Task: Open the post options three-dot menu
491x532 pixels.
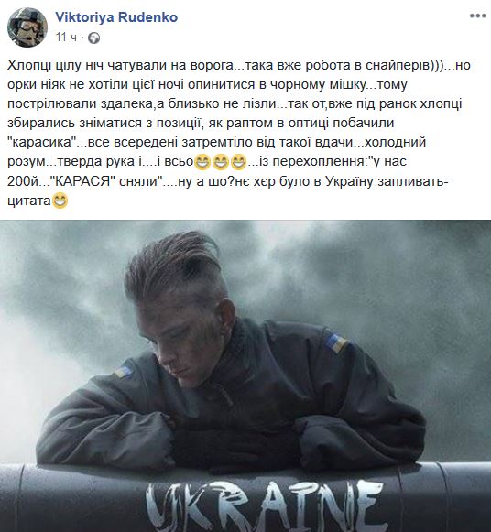Action: tap(477, 16)
